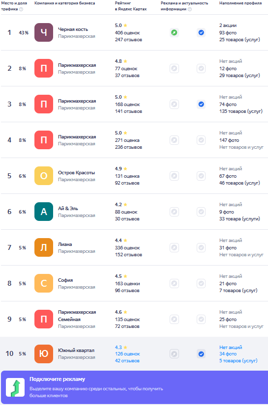The height and width of the screenshot is (405, 268).
Task: Click grey verification icon in Лиана row
Action: point(201,248)
